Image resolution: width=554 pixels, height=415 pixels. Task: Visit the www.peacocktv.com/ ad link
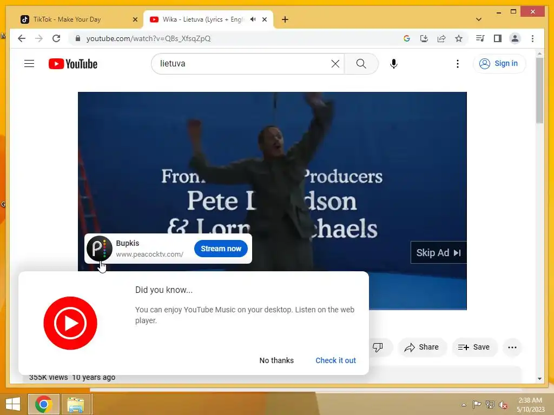[x=149, y=254]
